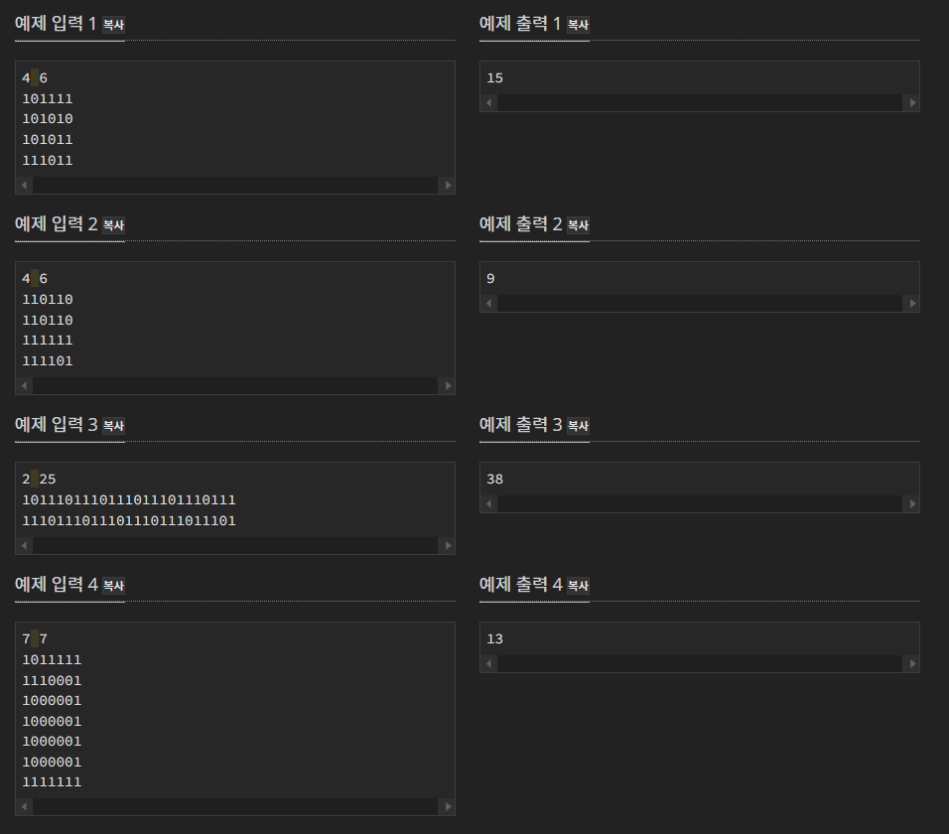The height and width of the screenshot is (834, 949).
Task: Copy 예제 출력 2 with 복사 button
Action: click(578, 225)
